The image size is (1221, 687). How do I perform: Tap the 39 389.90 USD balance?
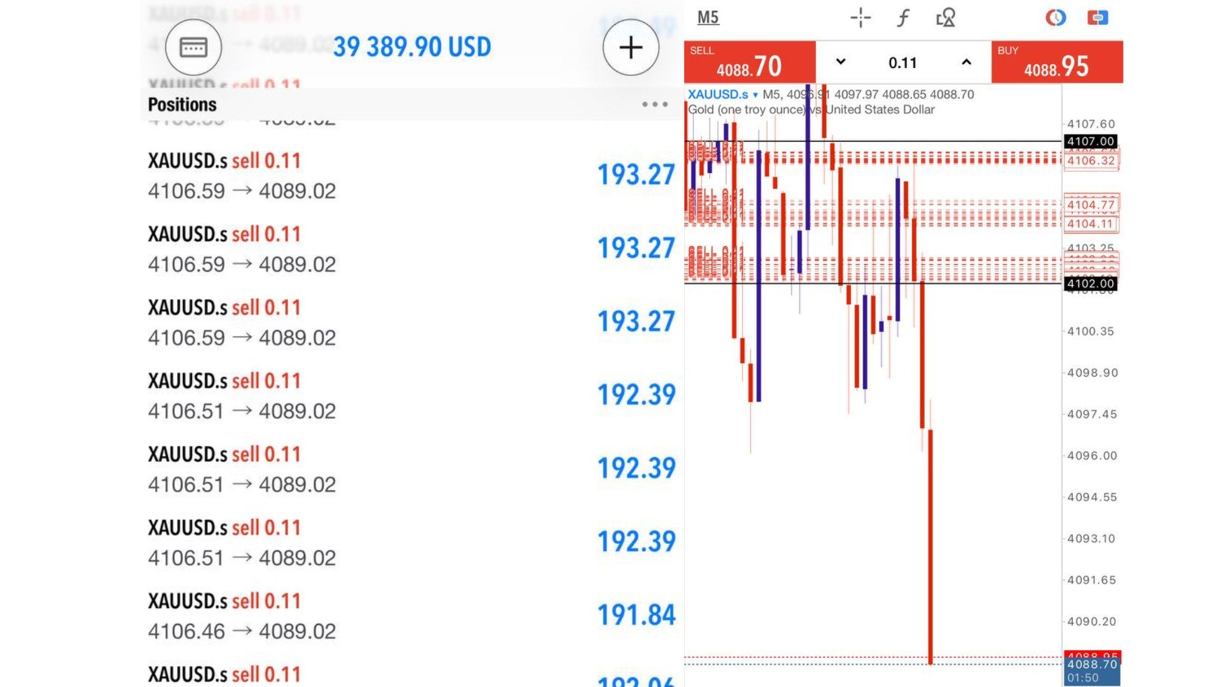[x=412, y=47]
